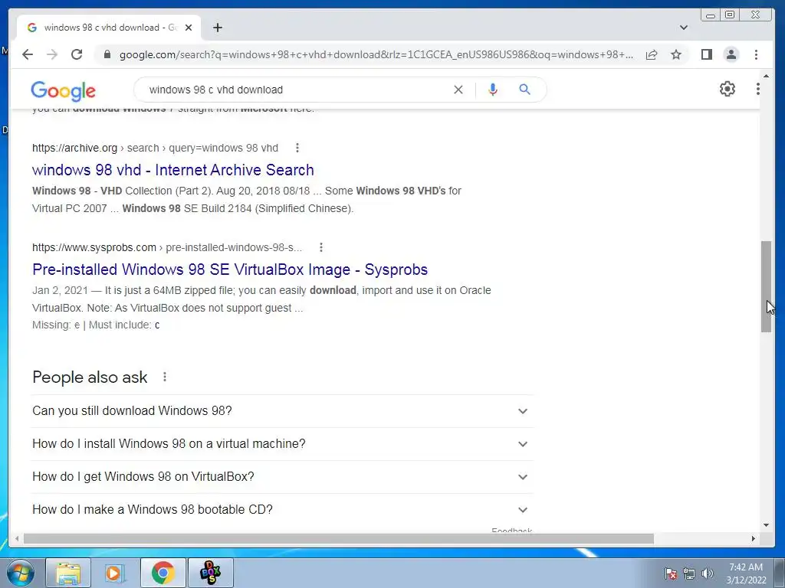Close the 'windows 98 c vhd download' tab
Screen dimensions: 785x588
coord(189,28)
